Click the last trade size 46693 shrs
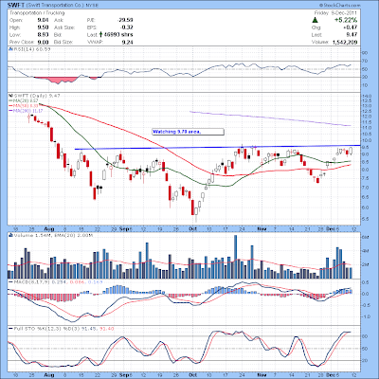Viewport: 379px width, 379px height. coord(118,35)
